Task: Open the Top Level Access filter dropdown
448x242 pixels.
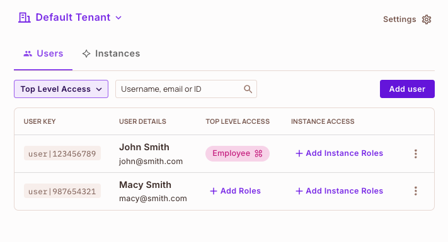Action: pyautogui.click(x=61, y=89)
